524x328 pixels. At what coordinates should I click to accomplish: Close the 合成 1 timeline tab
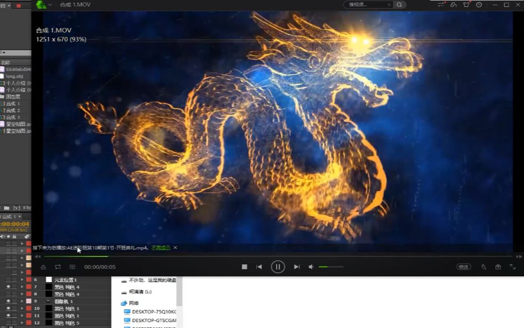click(x=20, y=216)
